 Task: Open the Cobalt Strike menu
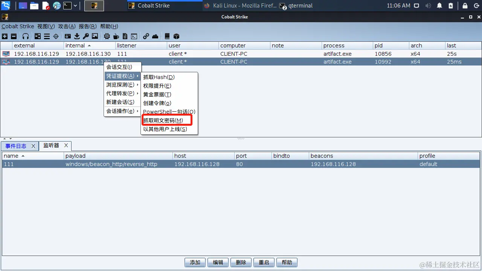pyautogui.click(x=18, y=26)
